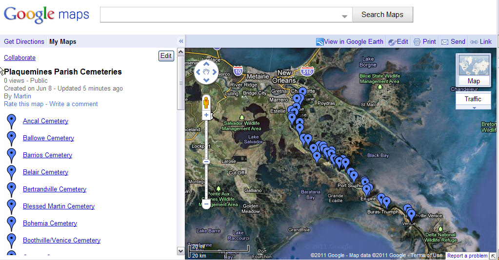
Task: Click the overview map expand arrow
Action: click(x=493, y=256)
